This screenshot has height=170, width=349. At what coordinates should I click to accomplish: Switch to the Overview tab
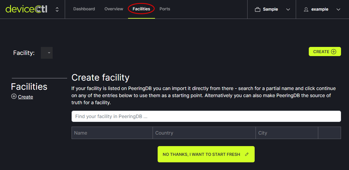pyautogui.click(x=114, y=9)
